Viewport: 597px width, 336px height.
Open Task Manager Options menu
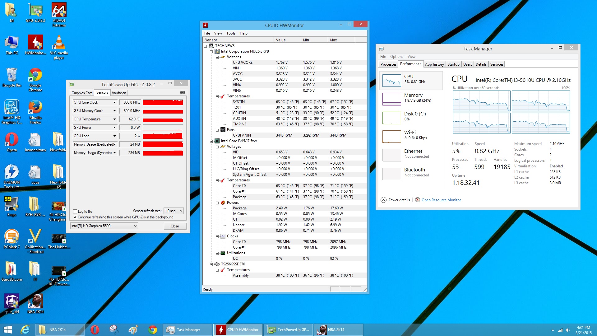(x=396, y=57)
